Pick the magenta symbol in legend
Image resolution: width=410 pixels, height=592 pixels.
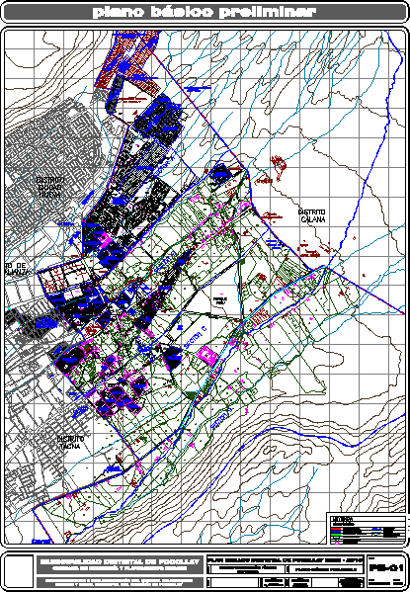[336, 543]
